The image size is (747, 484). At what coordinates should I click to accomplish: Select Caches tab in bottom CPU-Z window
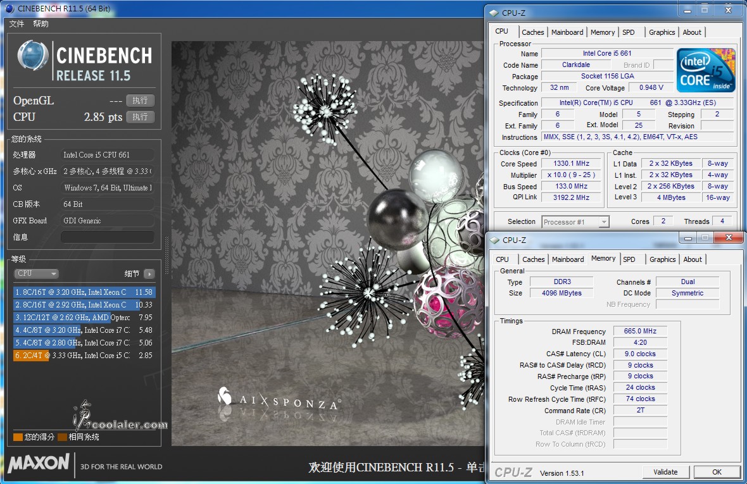(x=533, y=259)
